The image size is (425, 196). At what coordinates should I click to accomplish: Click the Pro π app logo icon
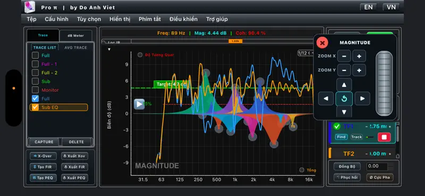pos(30,7)
